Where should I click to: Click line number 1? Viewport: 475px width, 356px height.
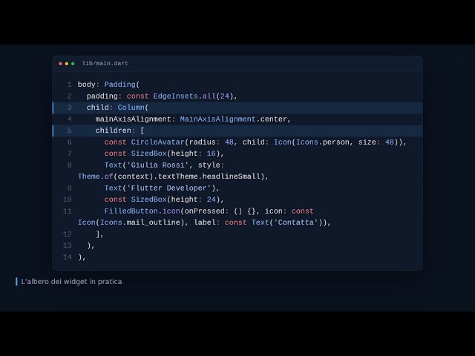(x=69, y=85)
